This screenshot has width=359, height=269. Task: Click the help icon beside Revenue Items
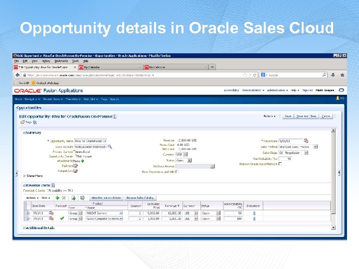pos(53,185)
